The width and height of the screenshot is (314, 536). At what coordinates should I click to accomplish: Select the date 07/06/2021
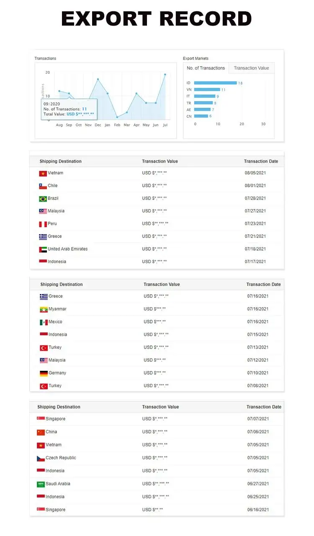click(258, 432)
